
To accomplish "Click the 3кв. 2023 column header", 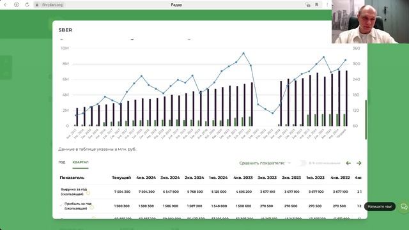I will tap(267, 178).
